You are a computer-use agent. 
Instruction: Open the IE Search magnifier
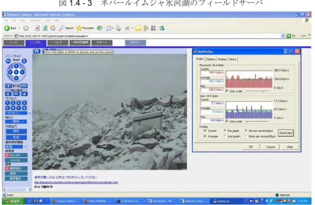click(x=66, y=28)
